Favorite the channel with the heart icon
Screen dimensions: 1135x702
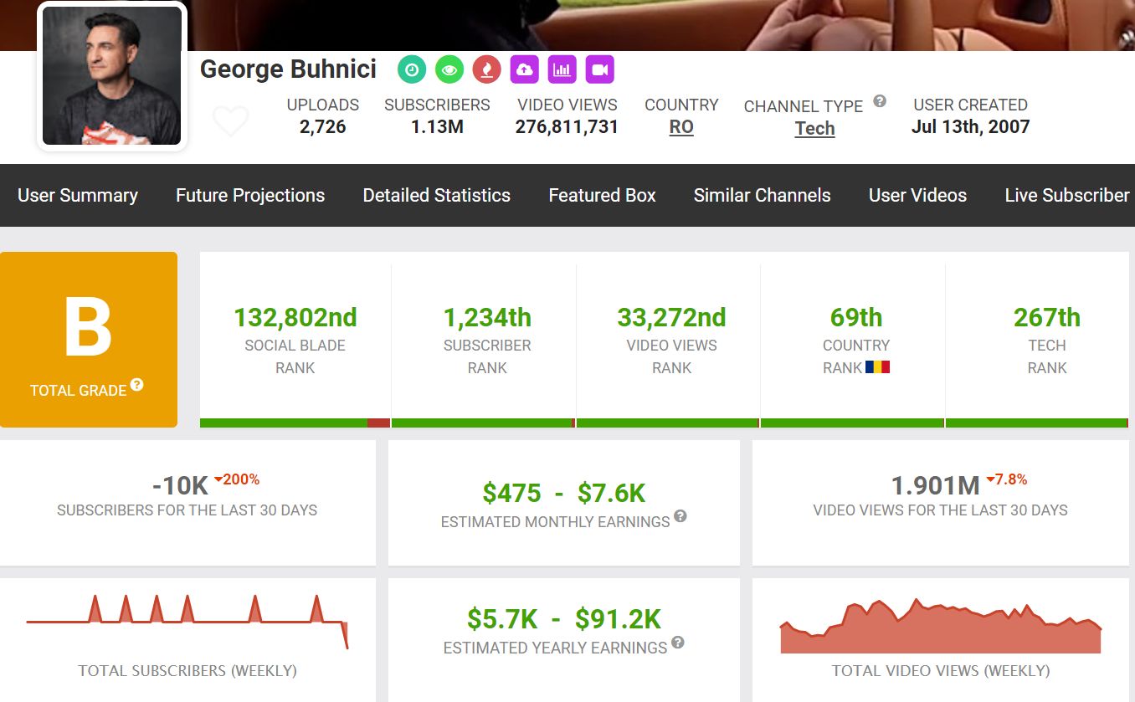click(x=230, y=122)
